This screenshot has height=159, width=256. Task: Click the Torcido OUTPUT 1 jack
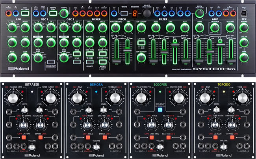click(239, 146)
